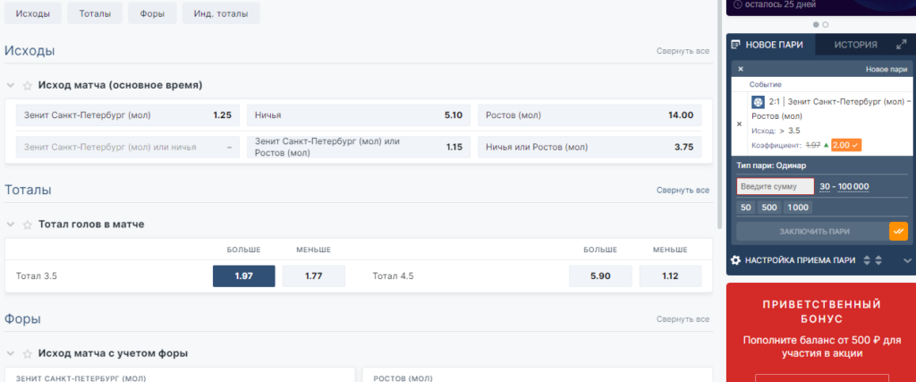Click the bet slip icon next to НОВОЕ ПАРИ

(x=736, y=45)
